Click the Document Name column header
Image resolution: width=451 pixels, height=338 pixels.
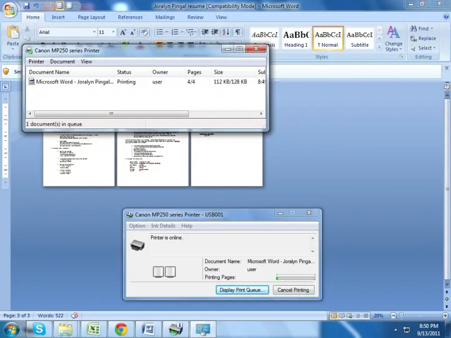(x=70, y=72)
